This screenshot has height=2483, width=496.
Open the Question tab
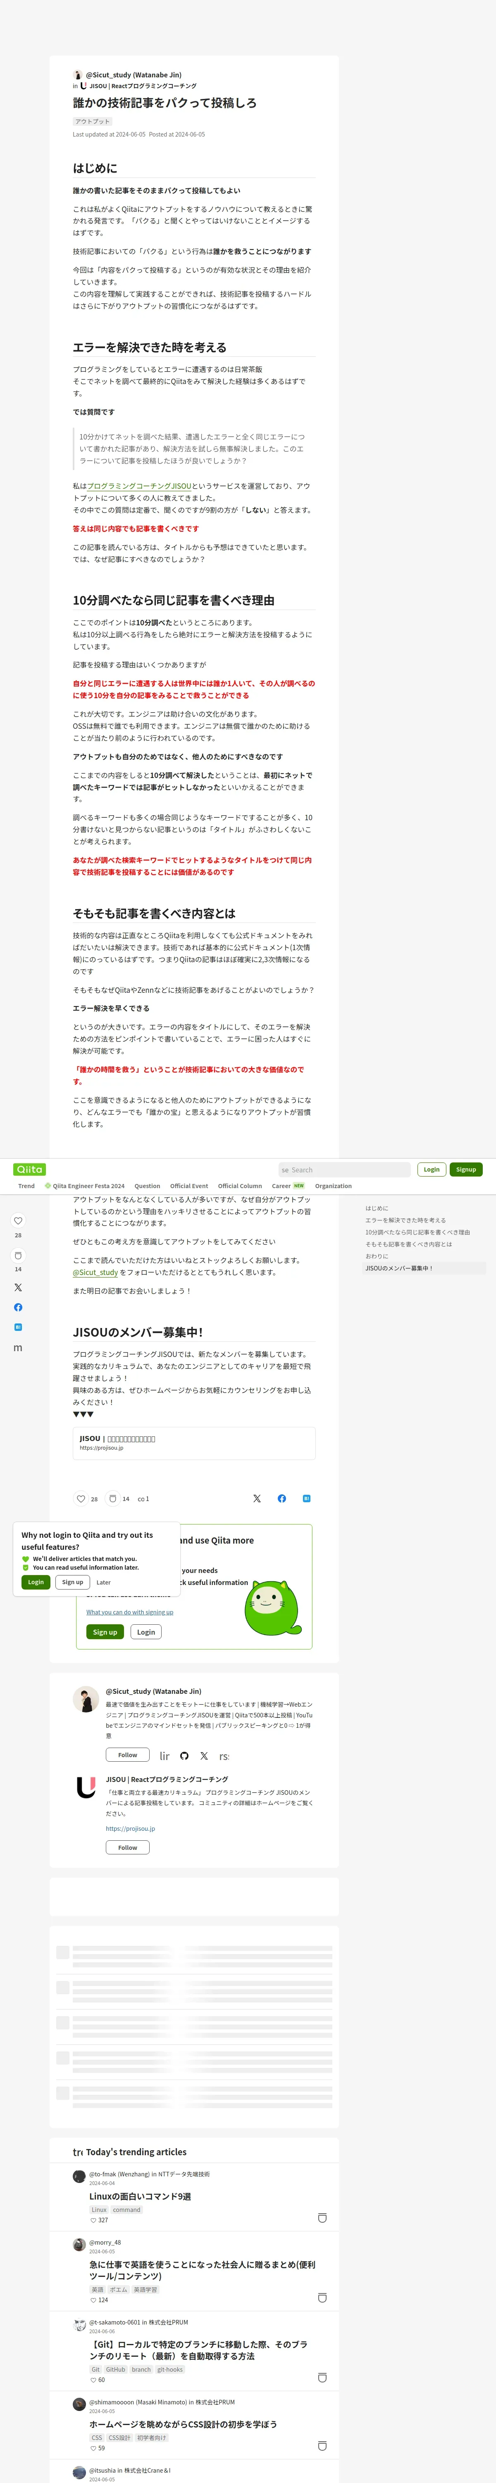[148, 1186]
